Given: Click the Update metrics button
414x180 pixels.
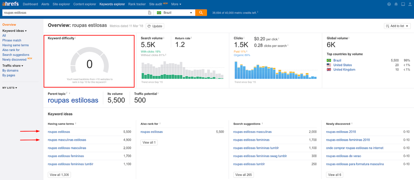Looking at the screenshot, I should coord(155,26).
